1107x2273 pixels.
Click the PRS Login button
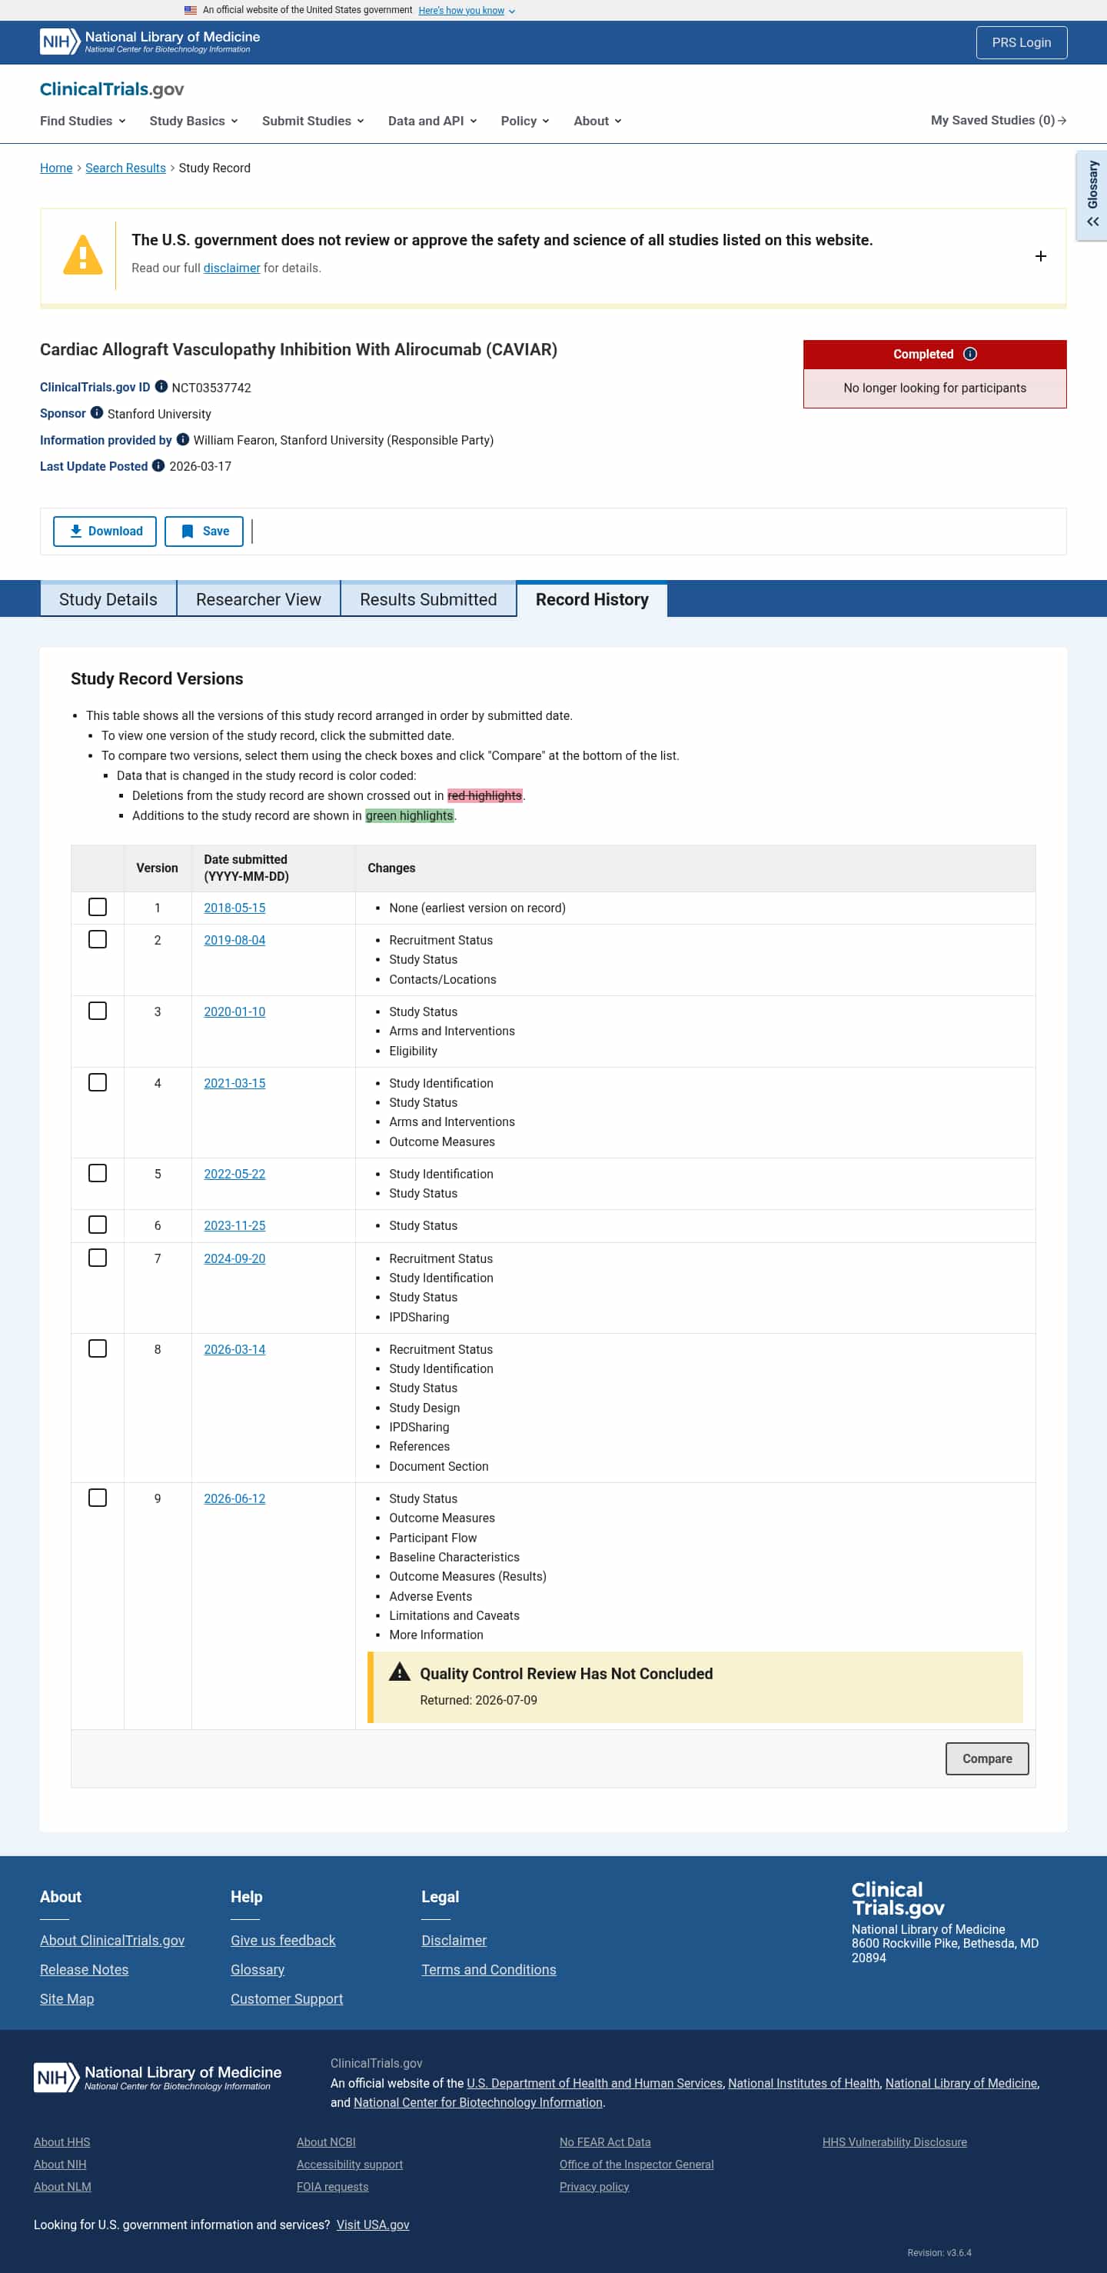pyautogui.click(x=1022, y=42)
